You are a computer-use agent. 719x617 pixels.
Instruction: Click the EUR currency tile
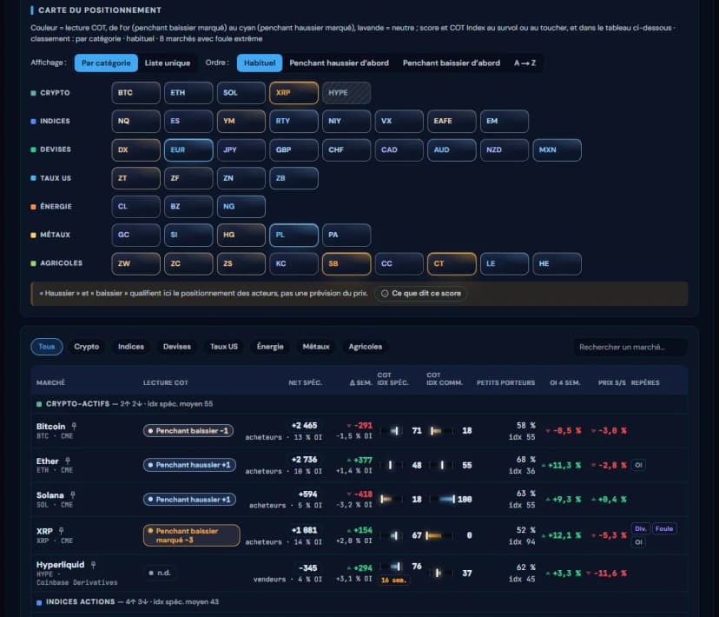pyautogui.click(x=188, y=150)
